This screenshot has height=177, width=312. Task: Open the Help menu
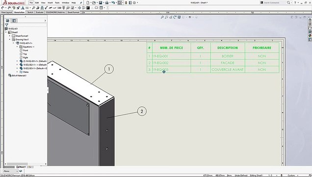coord(74,3)
